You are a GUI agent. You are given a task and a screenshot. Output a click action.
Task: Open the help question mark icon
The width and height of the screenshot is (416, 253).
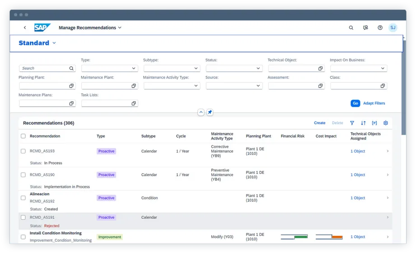pos(380,28)
